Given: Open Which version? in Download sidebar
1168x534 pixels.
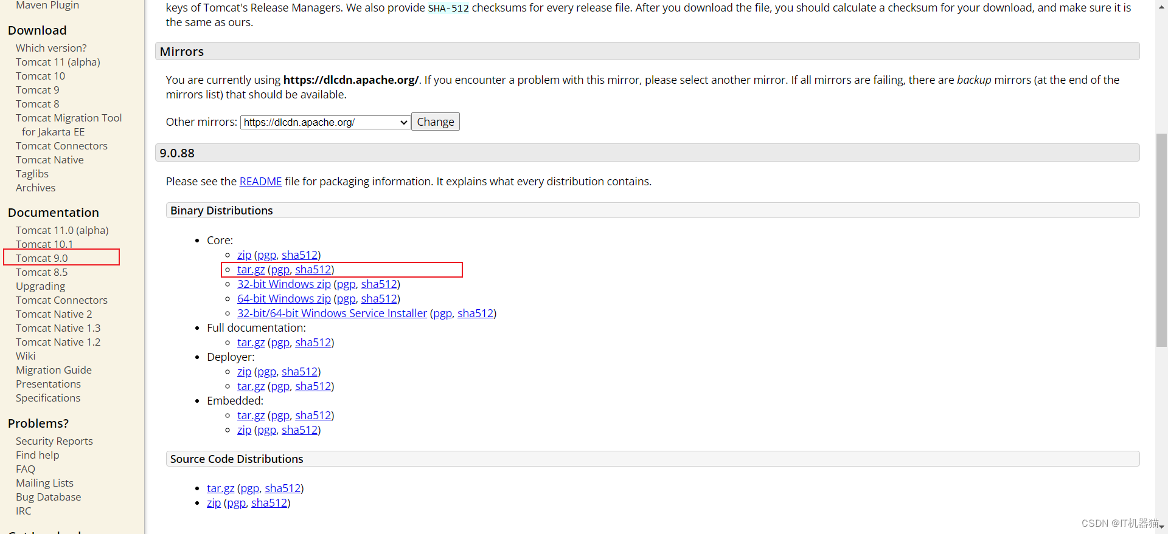Looking at the screenshot, I should tap(51, 48).
